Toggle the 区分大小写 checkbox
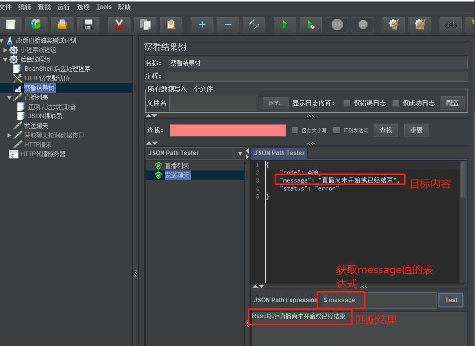475x346 pixels. (x=295, y=130)
